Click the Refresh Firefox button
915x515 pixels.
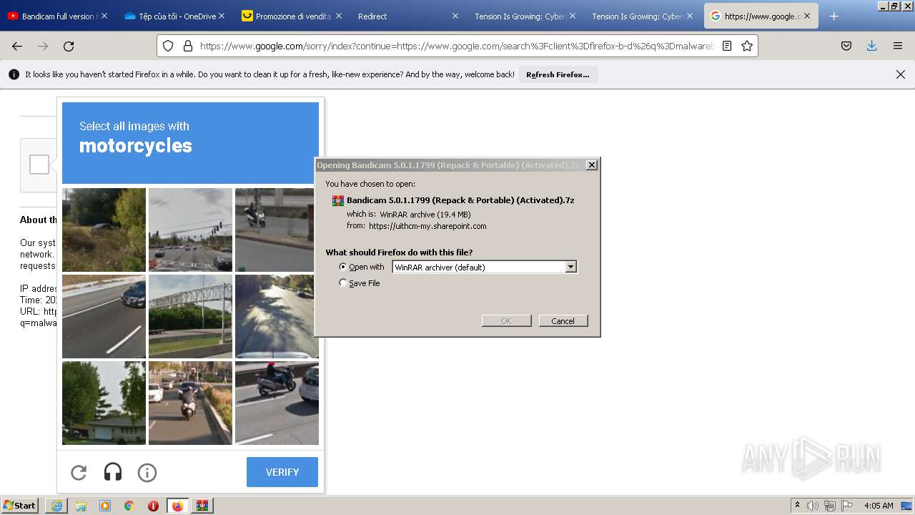(558, 74)
